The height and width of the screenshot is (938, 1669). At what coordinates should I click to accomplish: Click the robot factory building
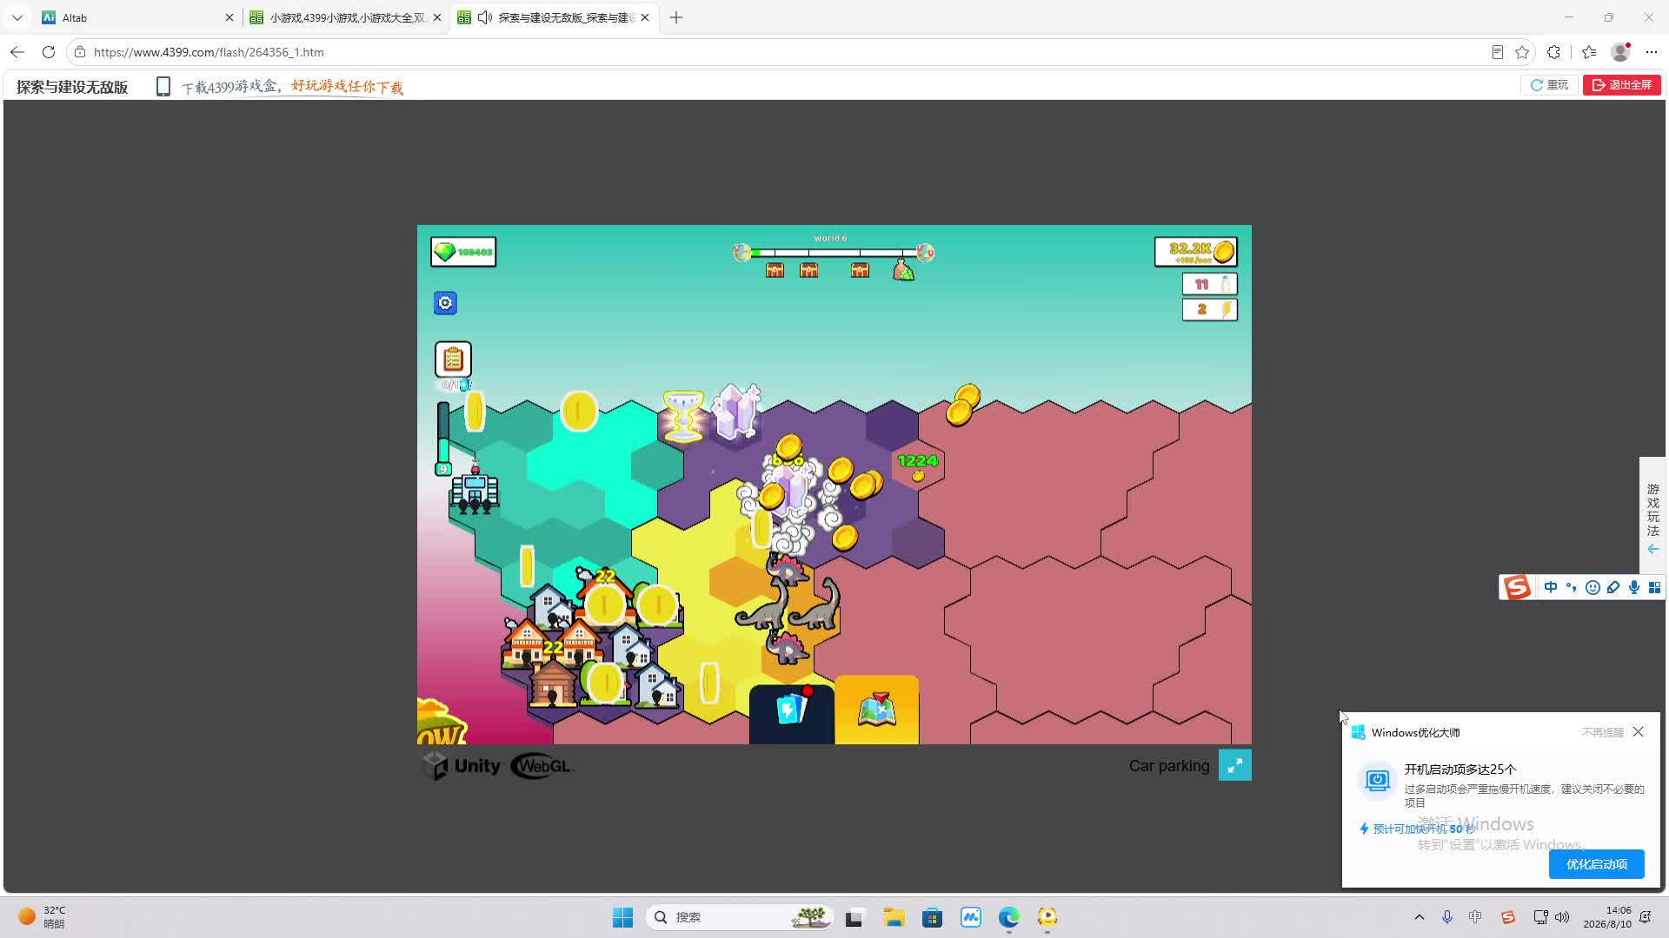click(x=474, y=490)
